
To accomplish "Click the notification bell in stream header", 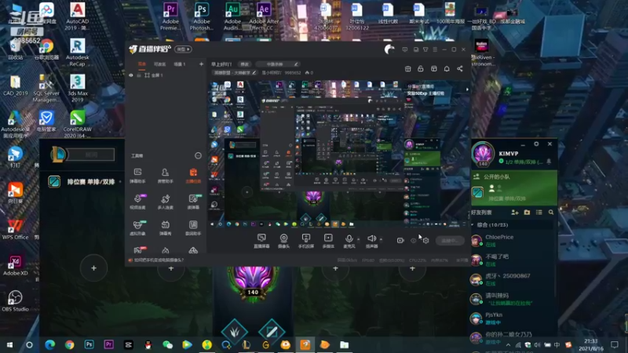I will pyautogui.click(x=447, y=69).
